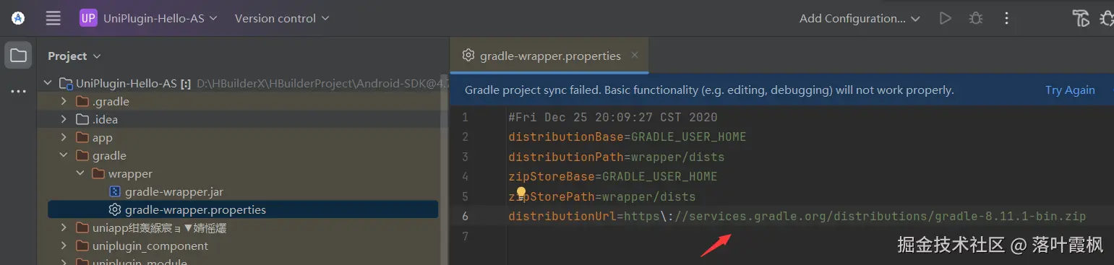This screenshot has width=1114, height=265.
Task: Expand the app folder arrow
Action: [64, 137]
